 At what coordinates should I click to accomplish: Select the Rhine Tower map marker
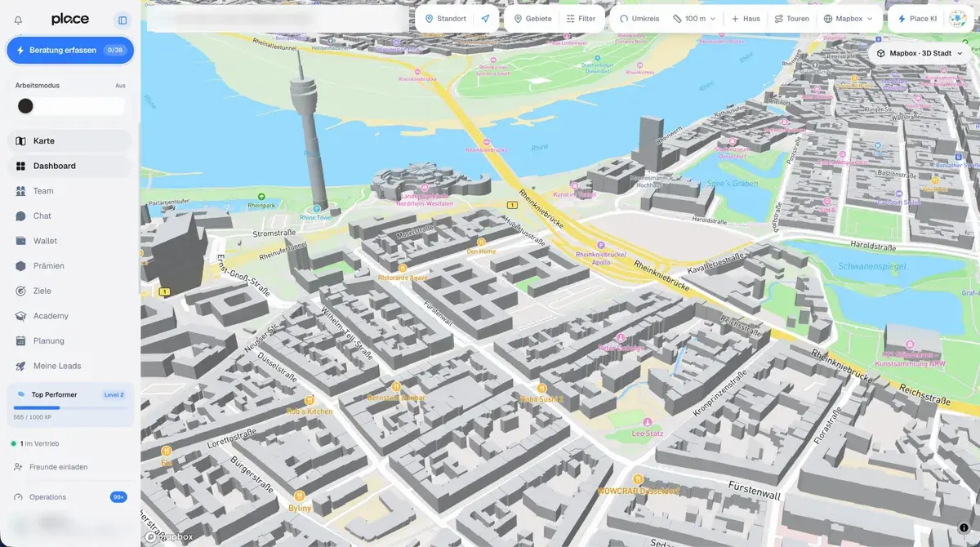click(x=315, y=210)
